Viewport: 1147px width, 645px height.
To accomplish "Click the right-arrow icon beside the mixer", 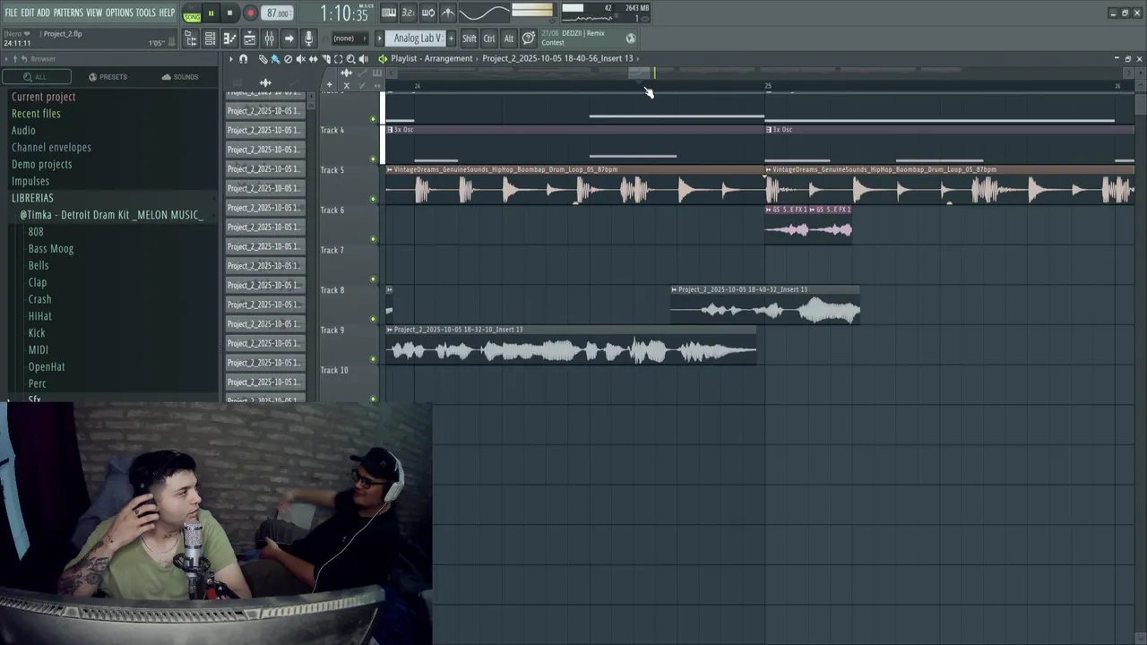I will (289, 39).
